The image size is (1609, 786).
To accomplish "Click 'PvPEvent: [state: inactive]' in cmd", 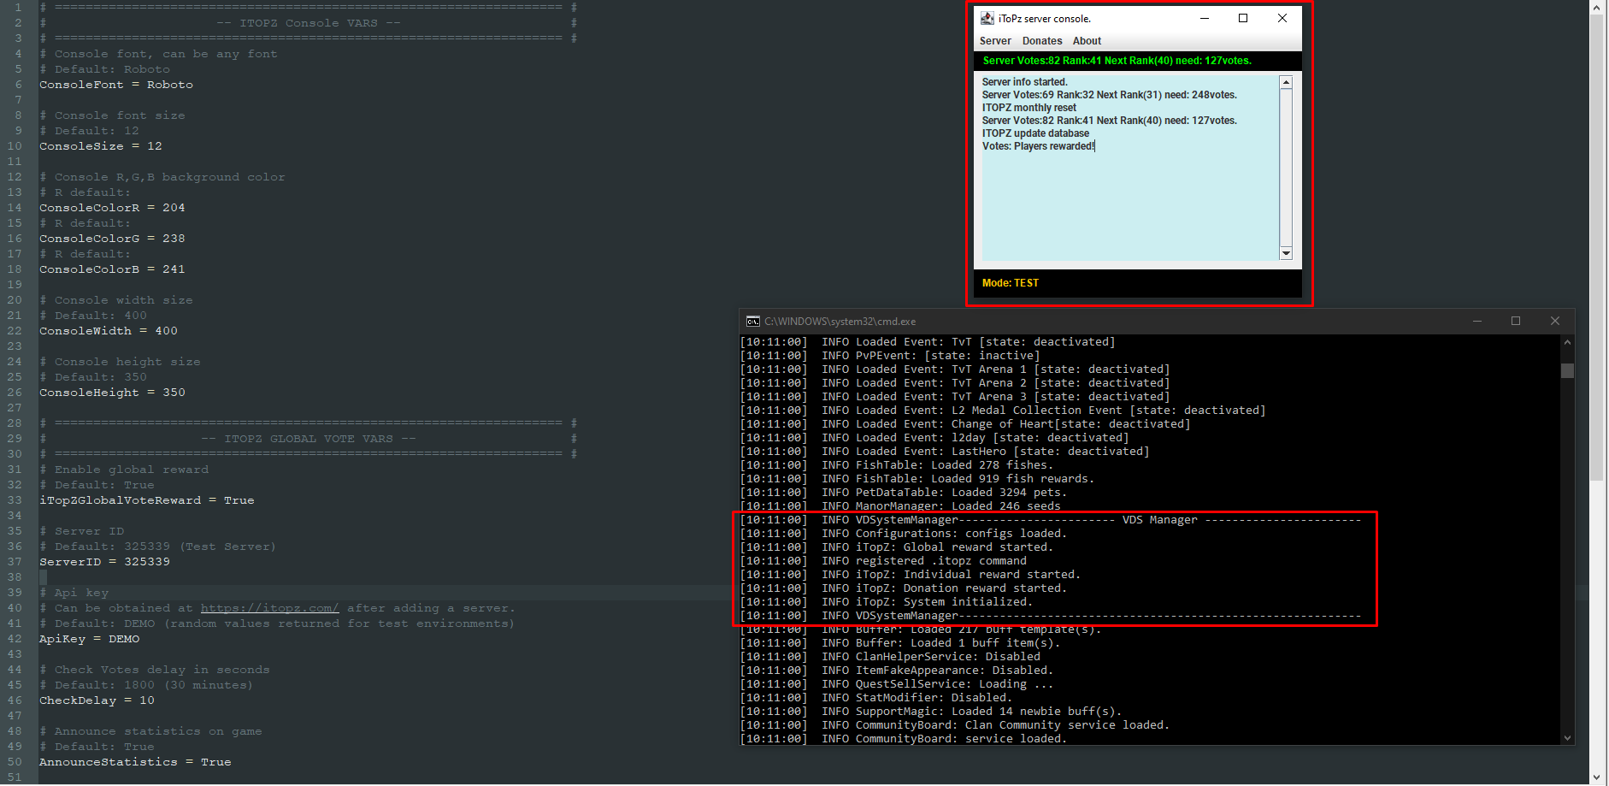I will [947, 356].
